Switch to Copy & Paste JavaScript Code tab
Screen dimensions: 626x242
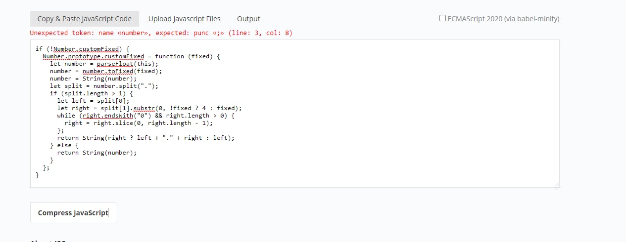click(85, 19)
